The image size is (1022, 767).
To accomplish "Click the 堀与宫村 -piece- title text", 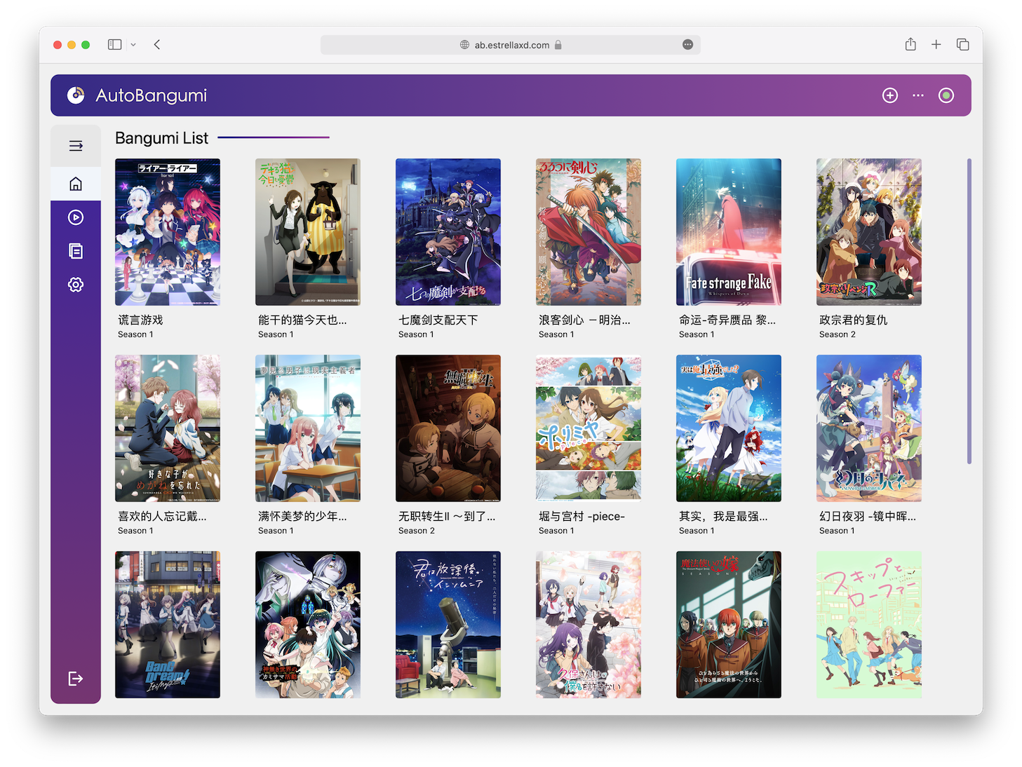I will click(581, 516).
